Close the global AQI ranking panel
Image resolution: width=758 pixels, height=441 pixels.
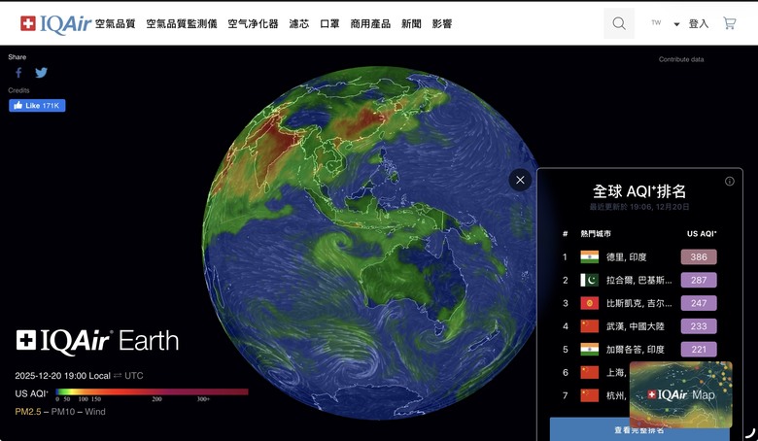coord(520,180)
